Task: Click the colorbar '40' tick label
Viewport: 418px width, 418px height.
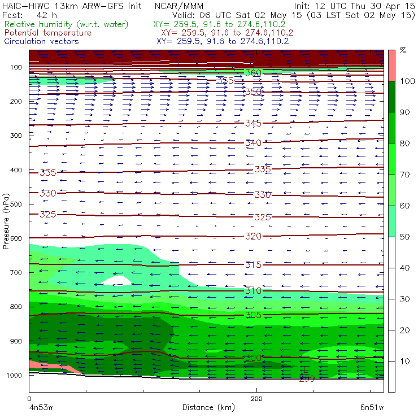Action: pos(404,268)
